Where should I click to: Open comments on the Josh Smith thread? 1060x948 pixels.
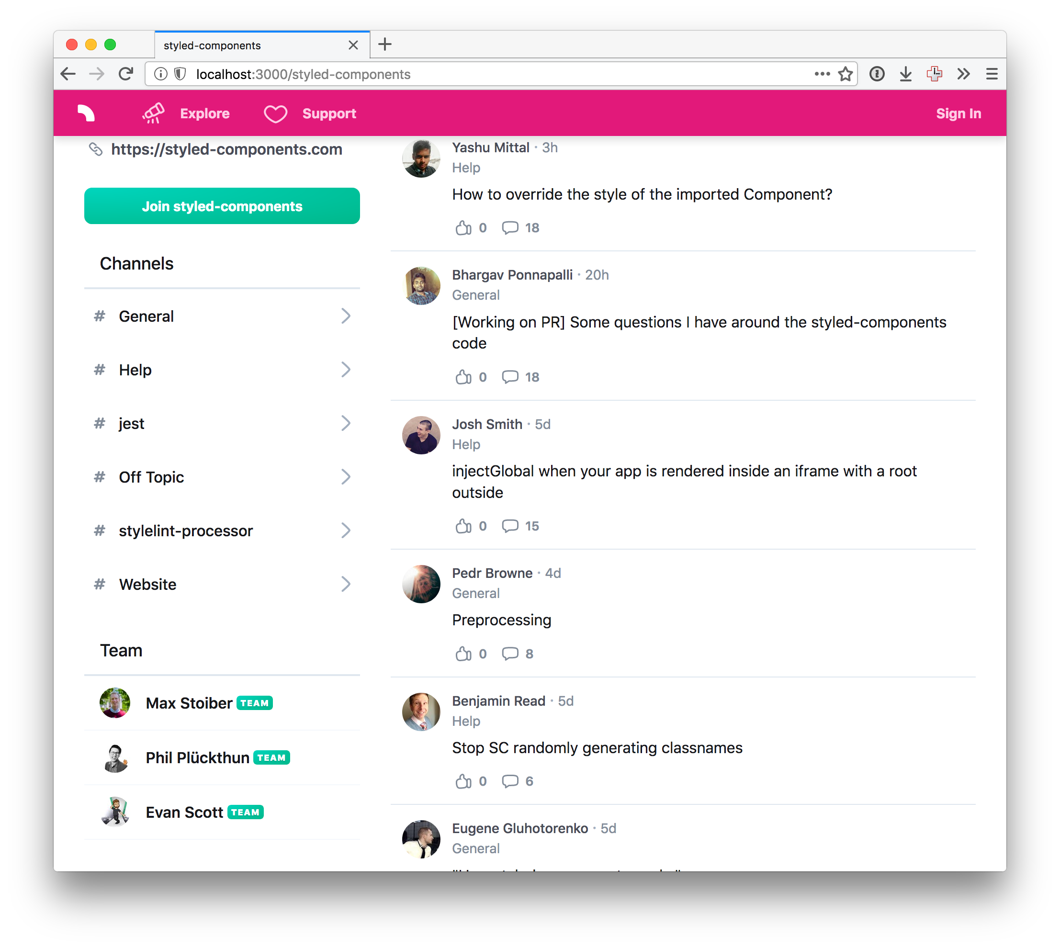pyautogui.click(x=510, y=526)
